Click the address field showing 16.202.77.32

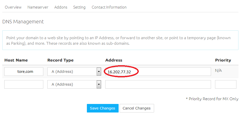[158, 72]
